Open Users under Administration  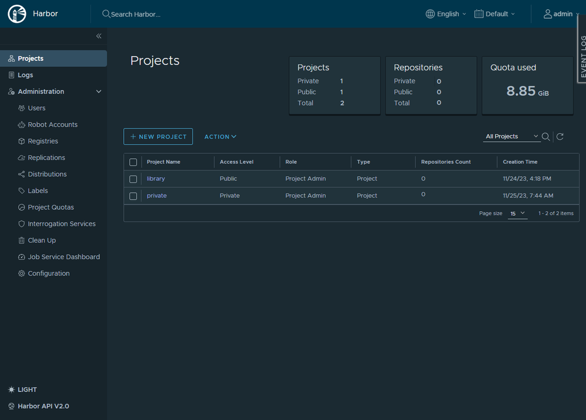pyautogui.click(x=36, y=108)
